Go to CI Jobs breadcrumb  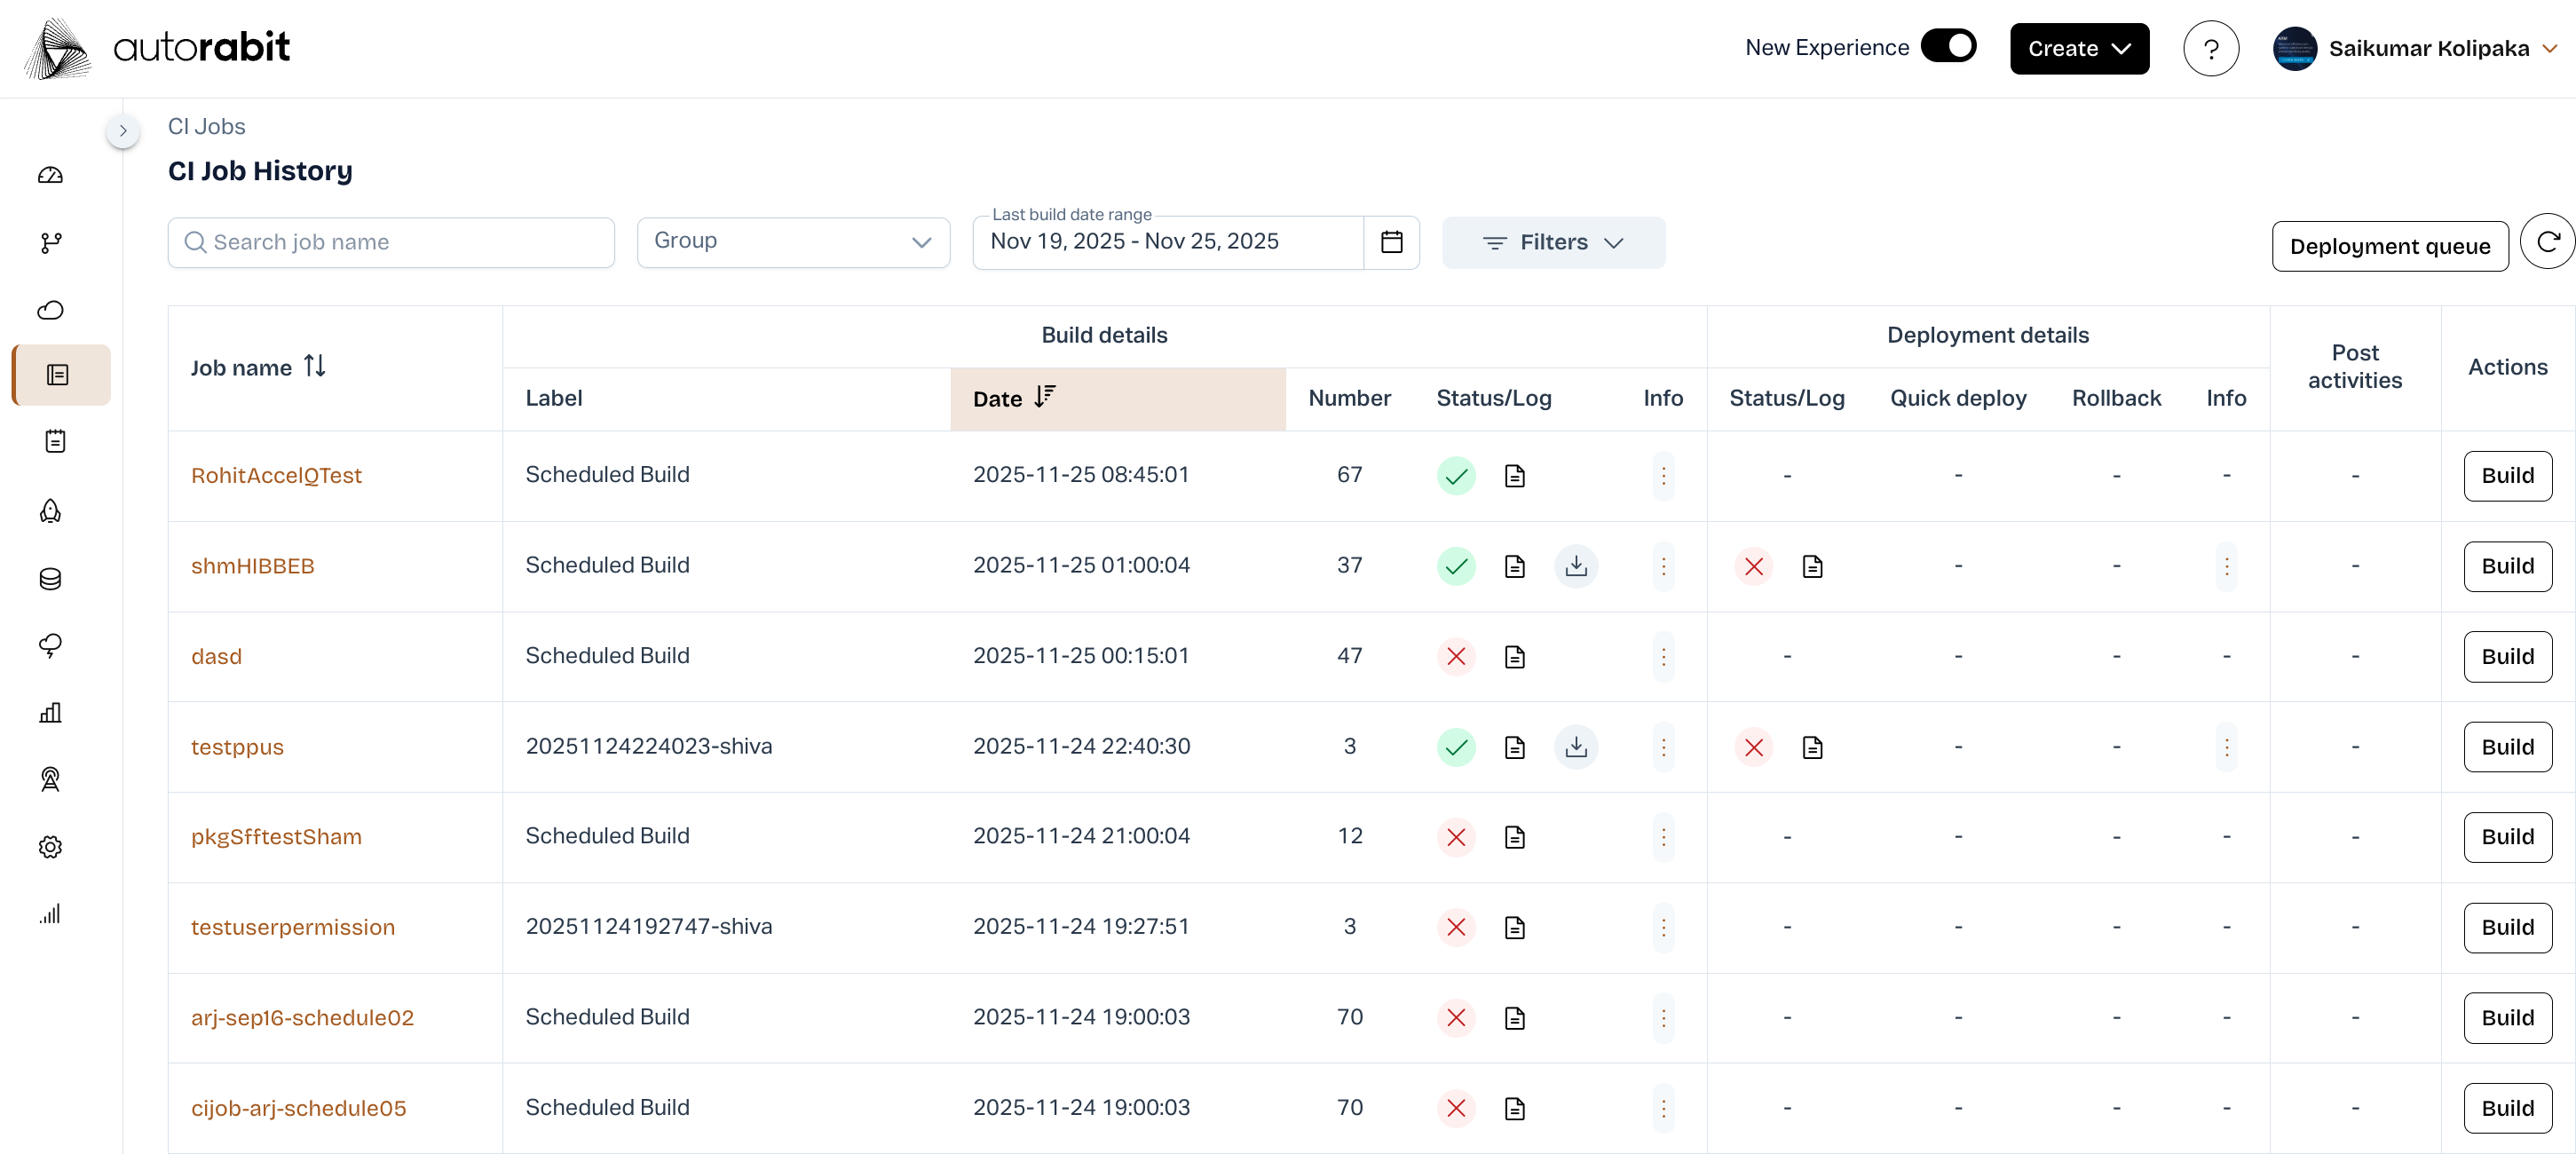click(206, 126)
